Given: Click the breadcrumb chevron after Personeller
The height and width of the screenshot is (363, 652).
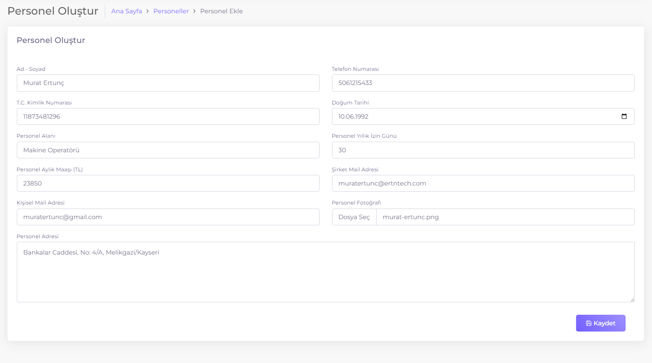Looking at the screenshot, I should click(194, 11).
